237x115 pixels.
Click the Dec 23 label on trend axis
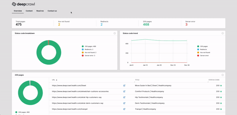tap(173, 65)
